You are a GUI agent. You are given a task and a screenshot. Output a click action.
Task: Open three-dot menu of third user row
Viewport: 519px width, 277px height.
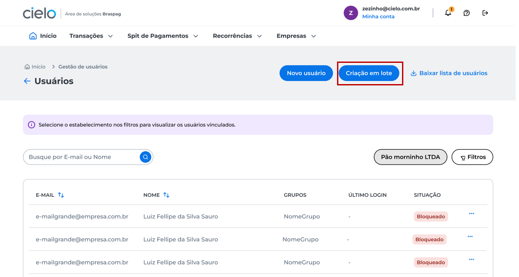pos(471,259)
